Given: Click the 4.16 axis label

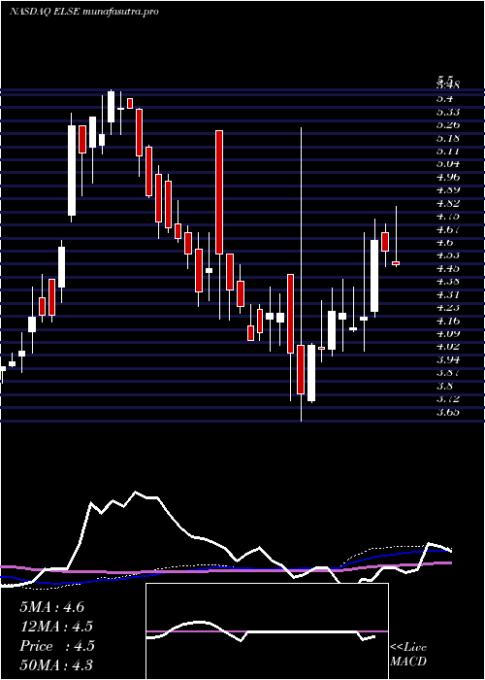Looking at the screenshot, I should [x=448, y=320].
